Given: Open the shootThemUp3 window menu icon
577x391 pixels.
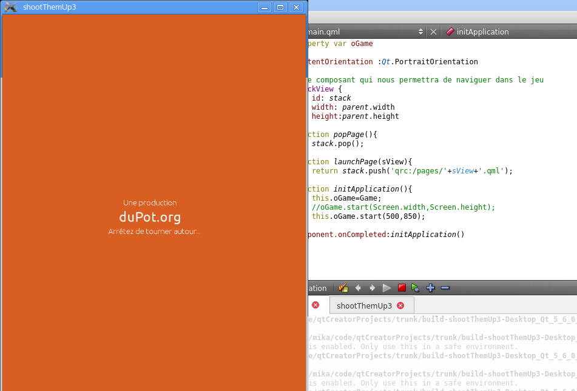Looking at the screenshot, I should coord(10,7).
